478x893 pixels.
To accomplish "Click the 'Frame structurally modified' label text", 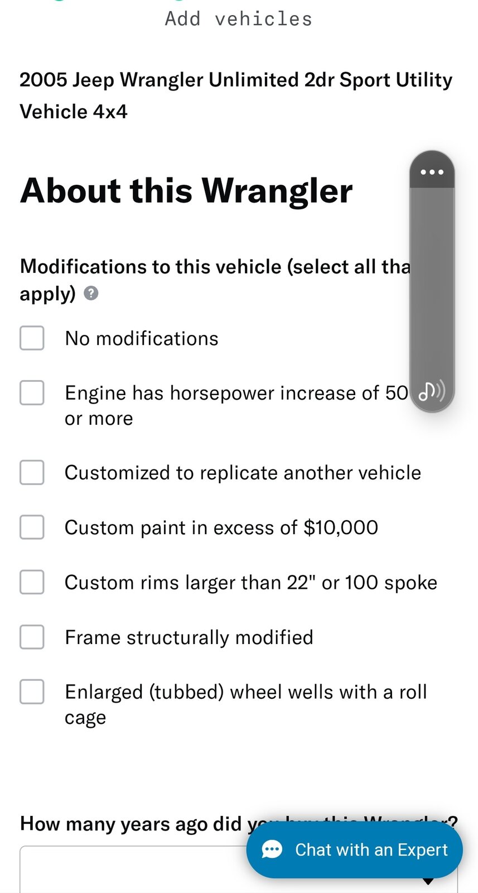I will click(x=189, y=637).
